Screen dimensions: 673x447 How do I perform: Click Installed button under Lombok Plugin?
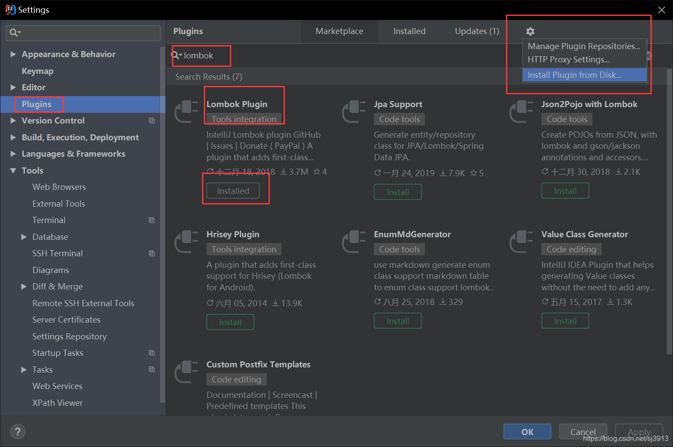(233, 191)
